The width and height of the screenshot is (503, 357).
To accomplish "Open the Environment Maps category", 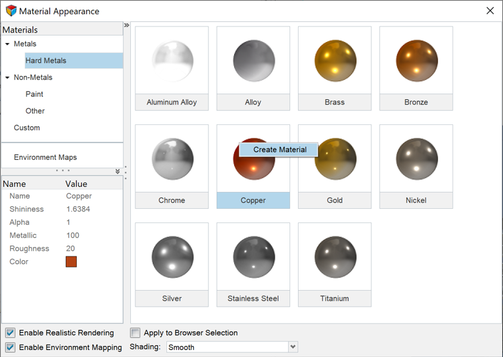I will tap(45, 157).
